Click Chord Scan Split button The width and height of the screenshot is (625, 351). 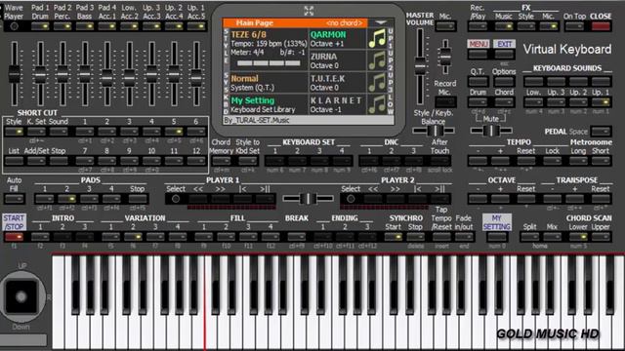pos(529,237)
